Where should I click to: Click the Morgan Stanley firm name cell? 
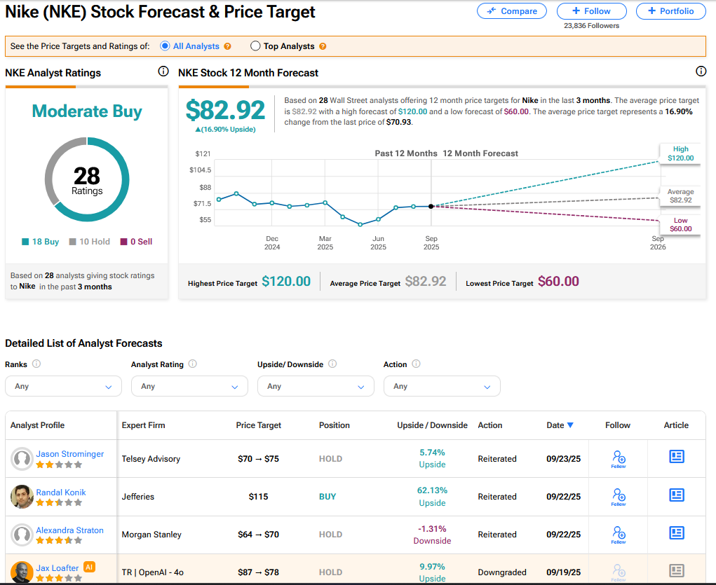pyautogui.click(x=151, y=535)
